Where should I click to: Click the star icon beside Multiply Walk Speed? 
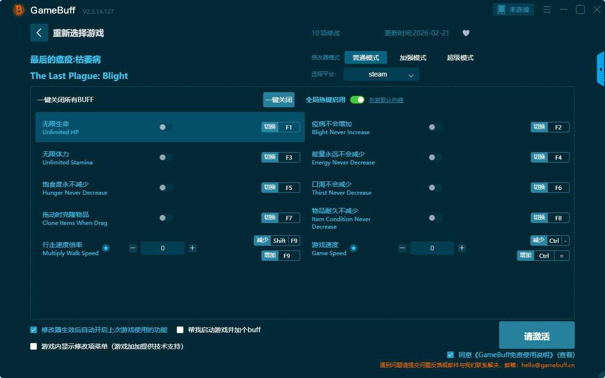click(x=106, y=248)
